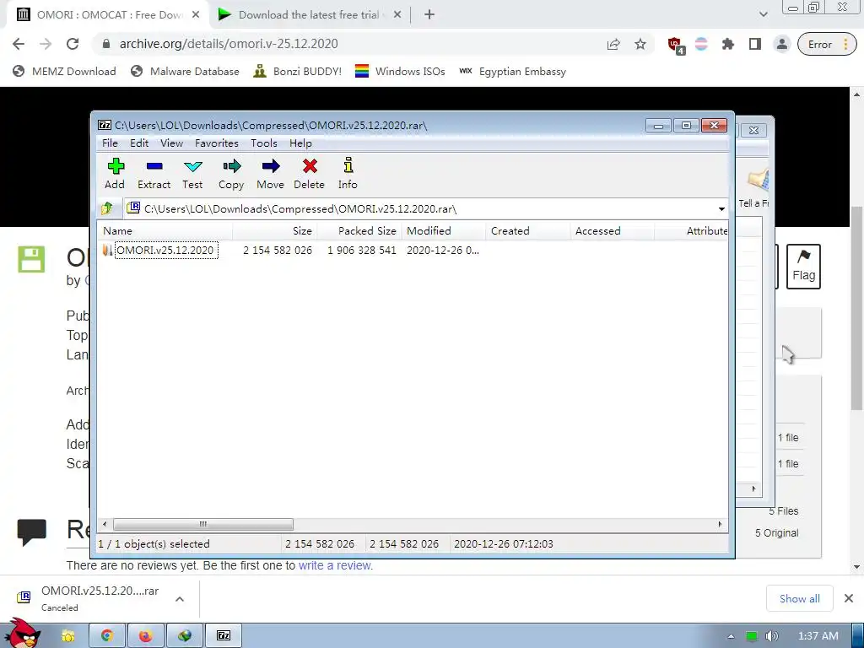Viewport: 864px width, 648px height.
Task: Sort by the Name column header
Action: pyautogui.click(x=165, y=231)
